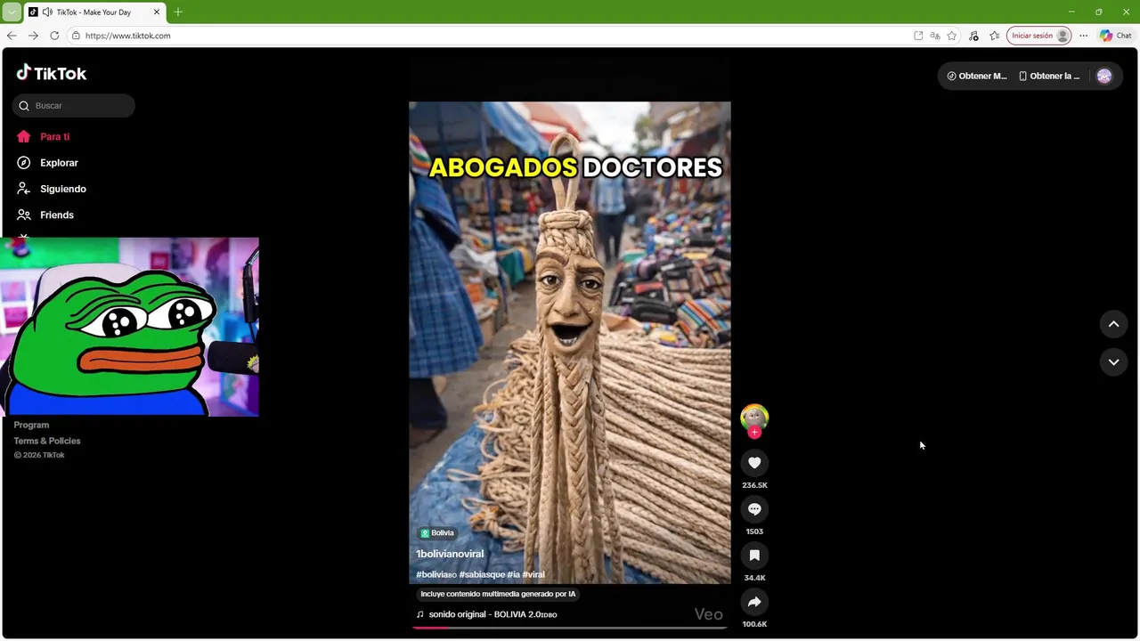The width and height of the screenshot is (1140, 641).
Task: Click Obtener la app button
Action: [x=1049, y=76]
